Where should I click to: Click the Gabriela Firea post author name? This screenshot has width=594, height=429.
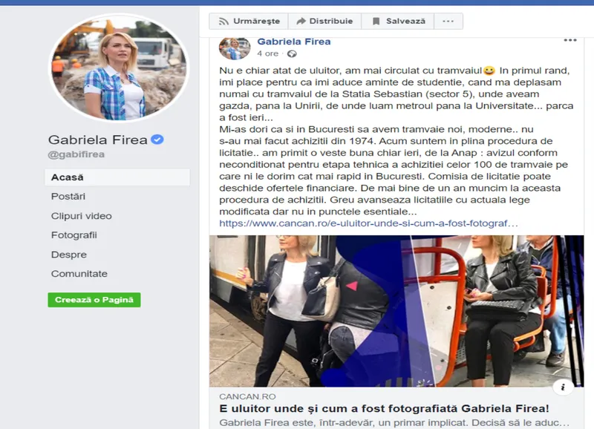point(294,42)
